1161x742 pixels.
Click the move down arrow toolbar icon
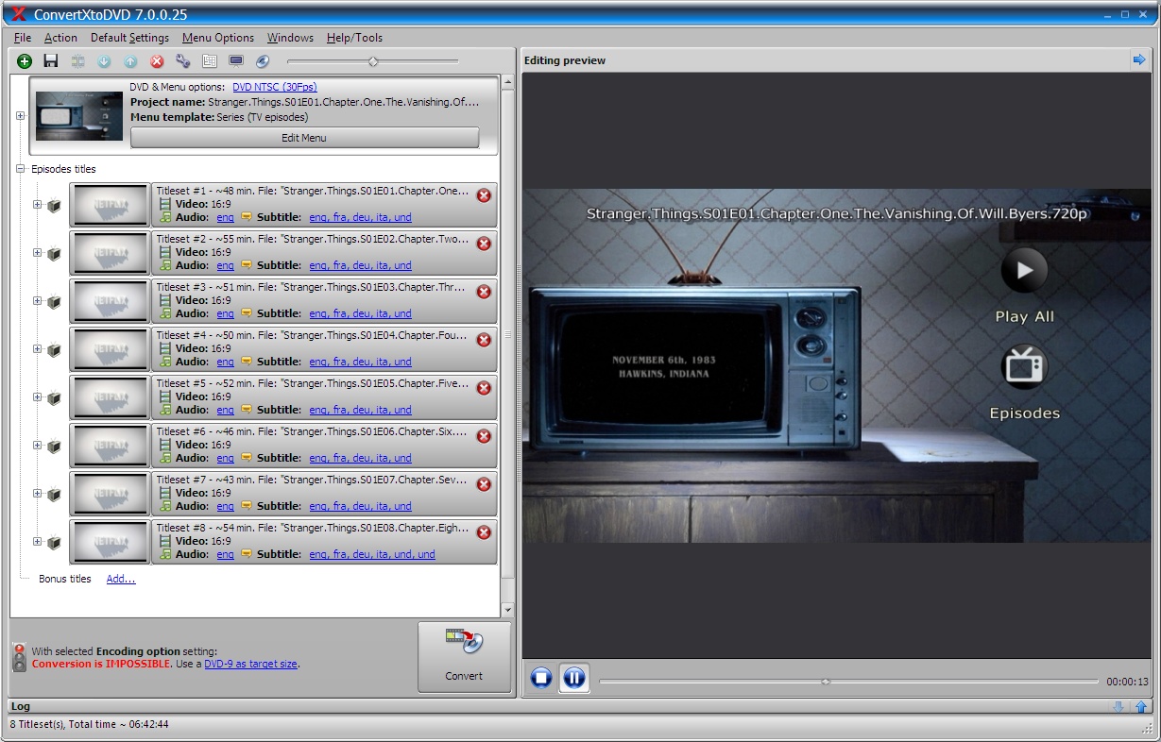(104, 61)
